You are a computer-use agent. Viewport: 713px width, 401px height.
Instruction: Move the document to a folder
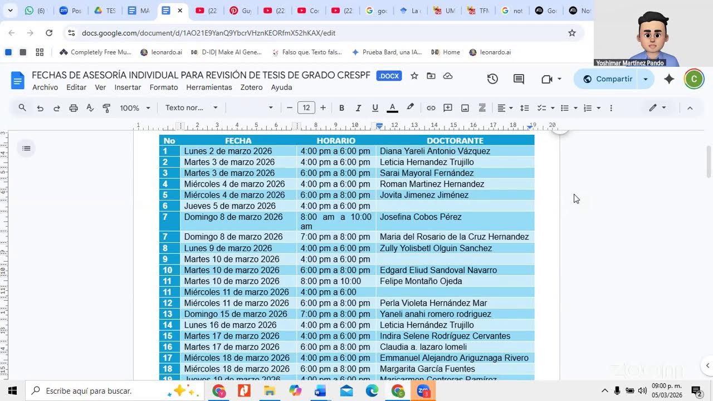pyautogui.click(x=431, y=76)
